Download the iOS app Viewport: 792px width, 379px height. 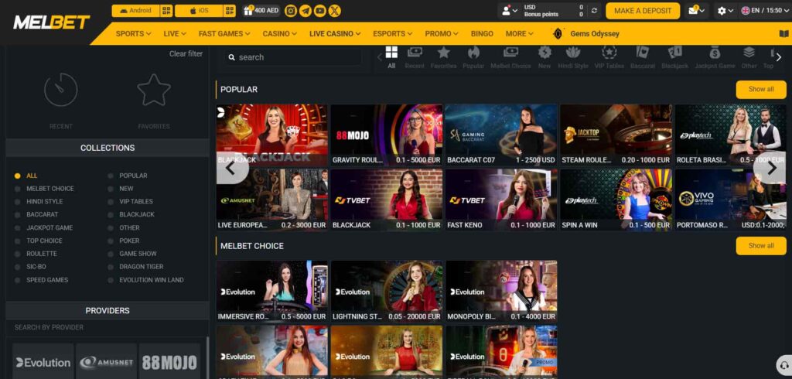199,11
